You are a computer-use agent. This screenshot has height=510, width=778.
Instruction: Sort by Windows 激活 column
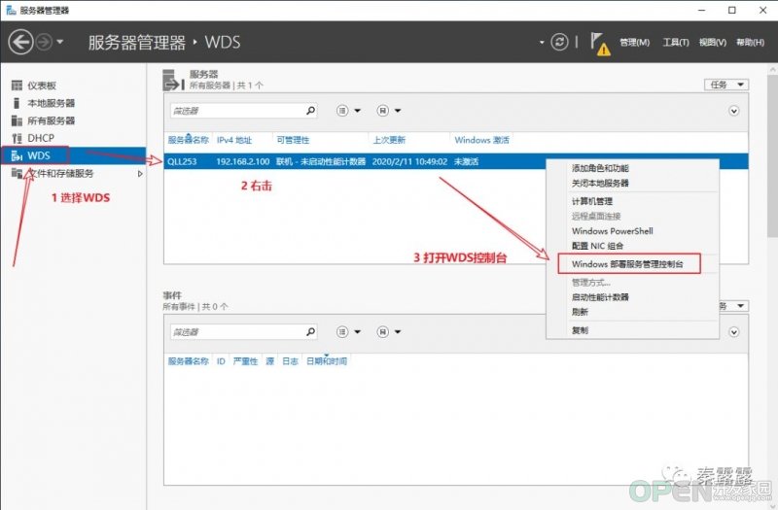481,140
